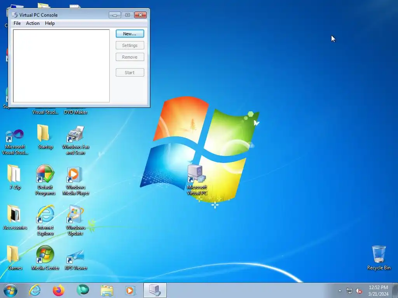Select the XPS Viewer desktop icon
398x298 pixels.
[76, 260]
